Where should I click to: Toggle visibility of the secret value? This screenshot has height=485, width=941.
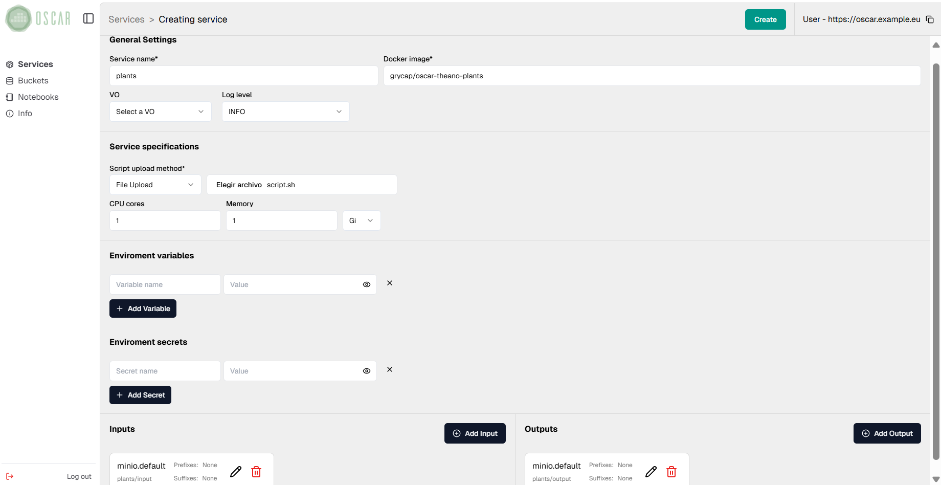coord(367,371)
